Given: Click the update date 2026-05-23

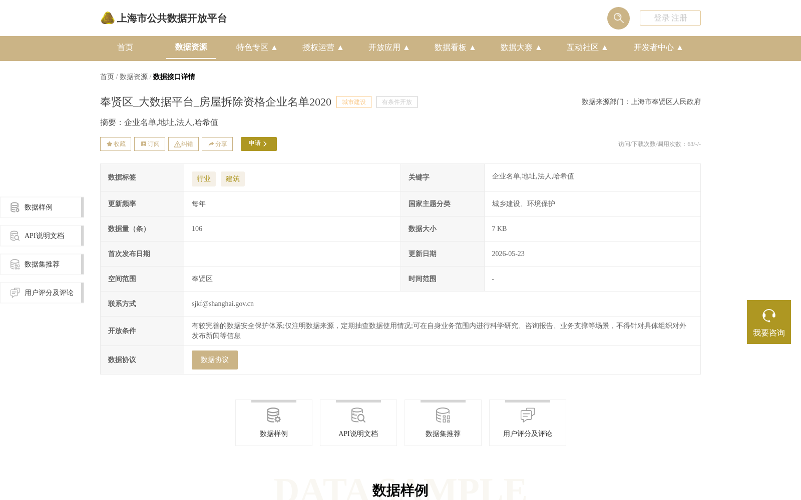Looking at the screenshot, I should [508, 254].
